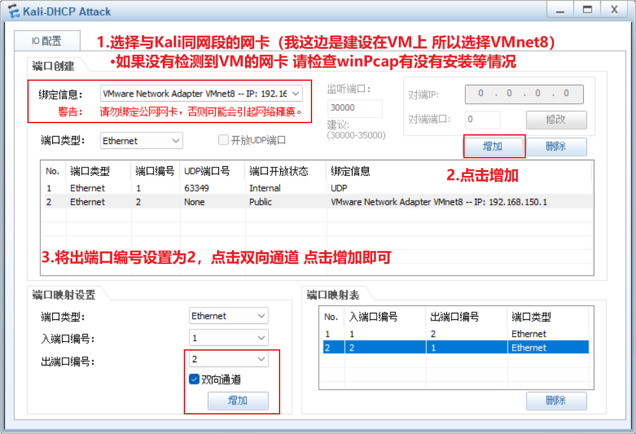Viewport: 636px width, 434px height.
Task: Click the 对端IP address field
Action: point(524,94)
